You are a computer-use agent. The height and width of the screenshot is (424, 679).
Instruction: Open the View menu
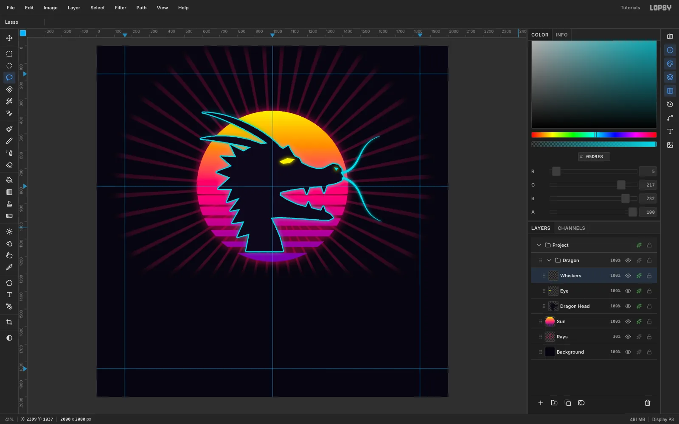pyautogui.click(x=163, y=8)
